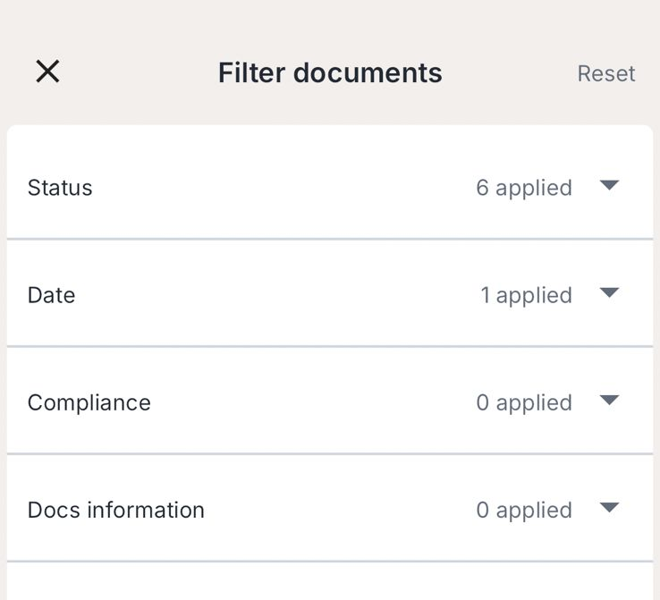
Task: Expand the Date dropdown arrow
Action: coord(609,293)
